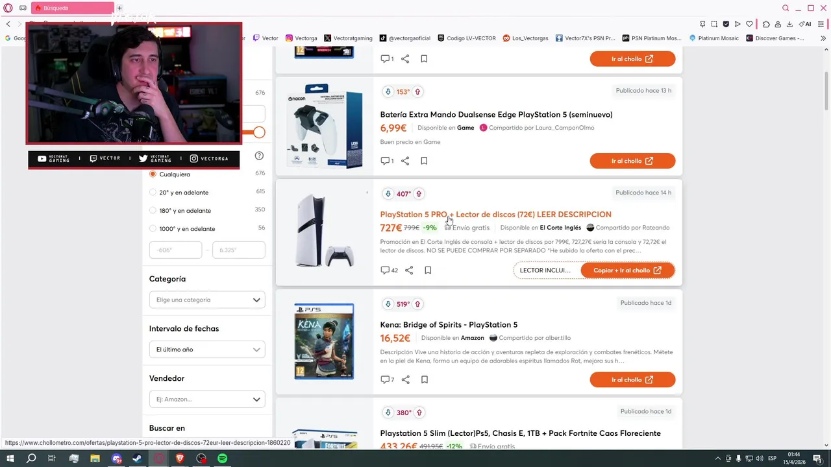Open a new browser tab
The height and width of the screenshot is (467, 831).
click(x=119, y=8)
